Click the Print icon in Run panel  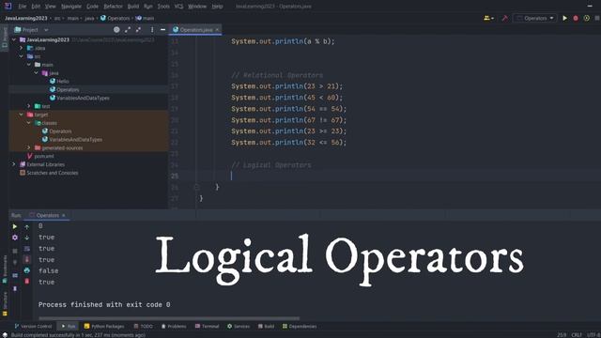tap(27, 270)
